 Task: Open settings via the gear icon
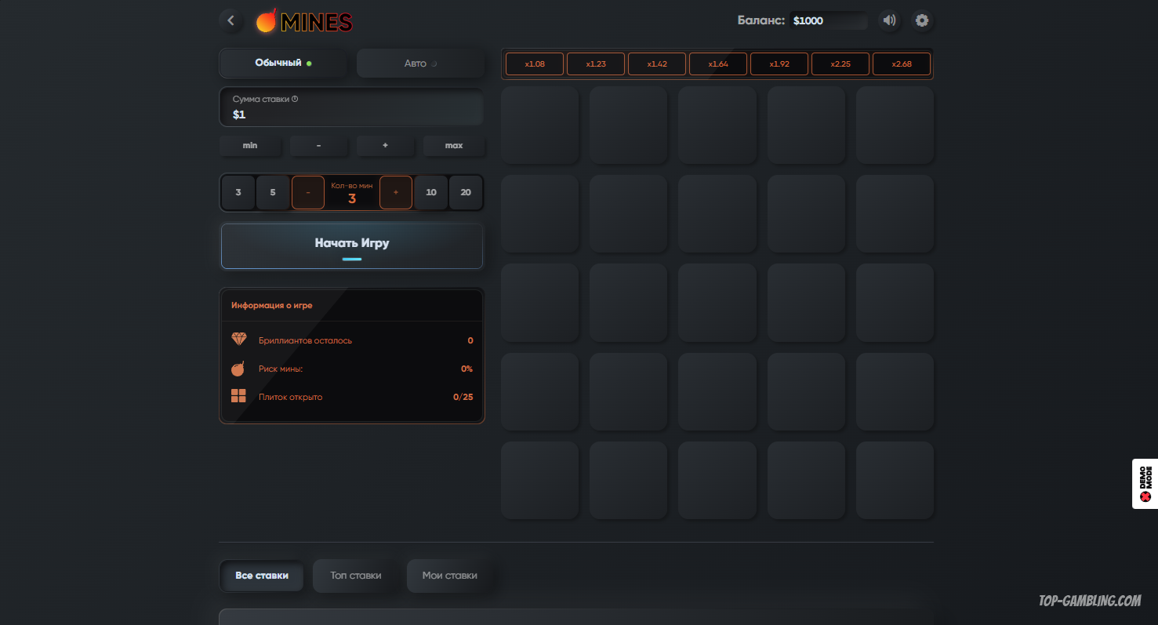[x=922, y=20]
